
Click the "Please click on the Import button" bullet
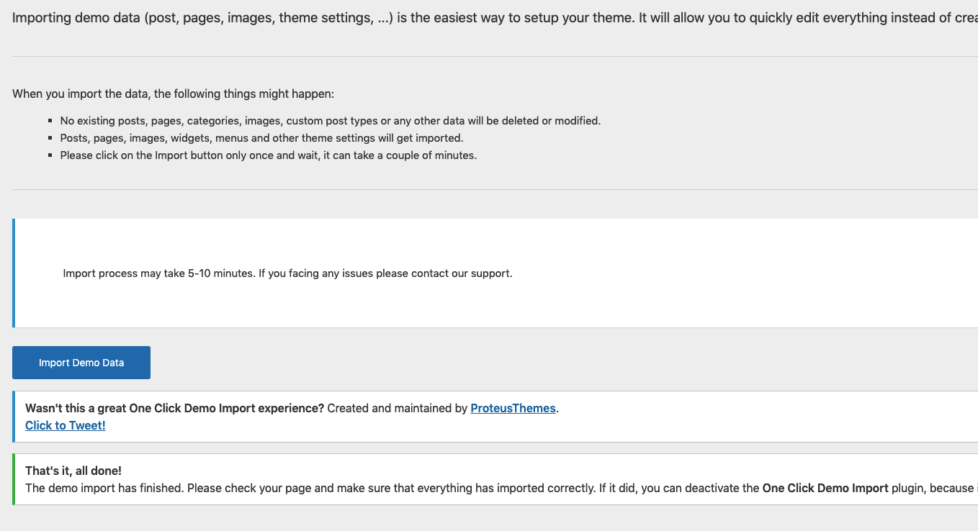tap(268, 155)
